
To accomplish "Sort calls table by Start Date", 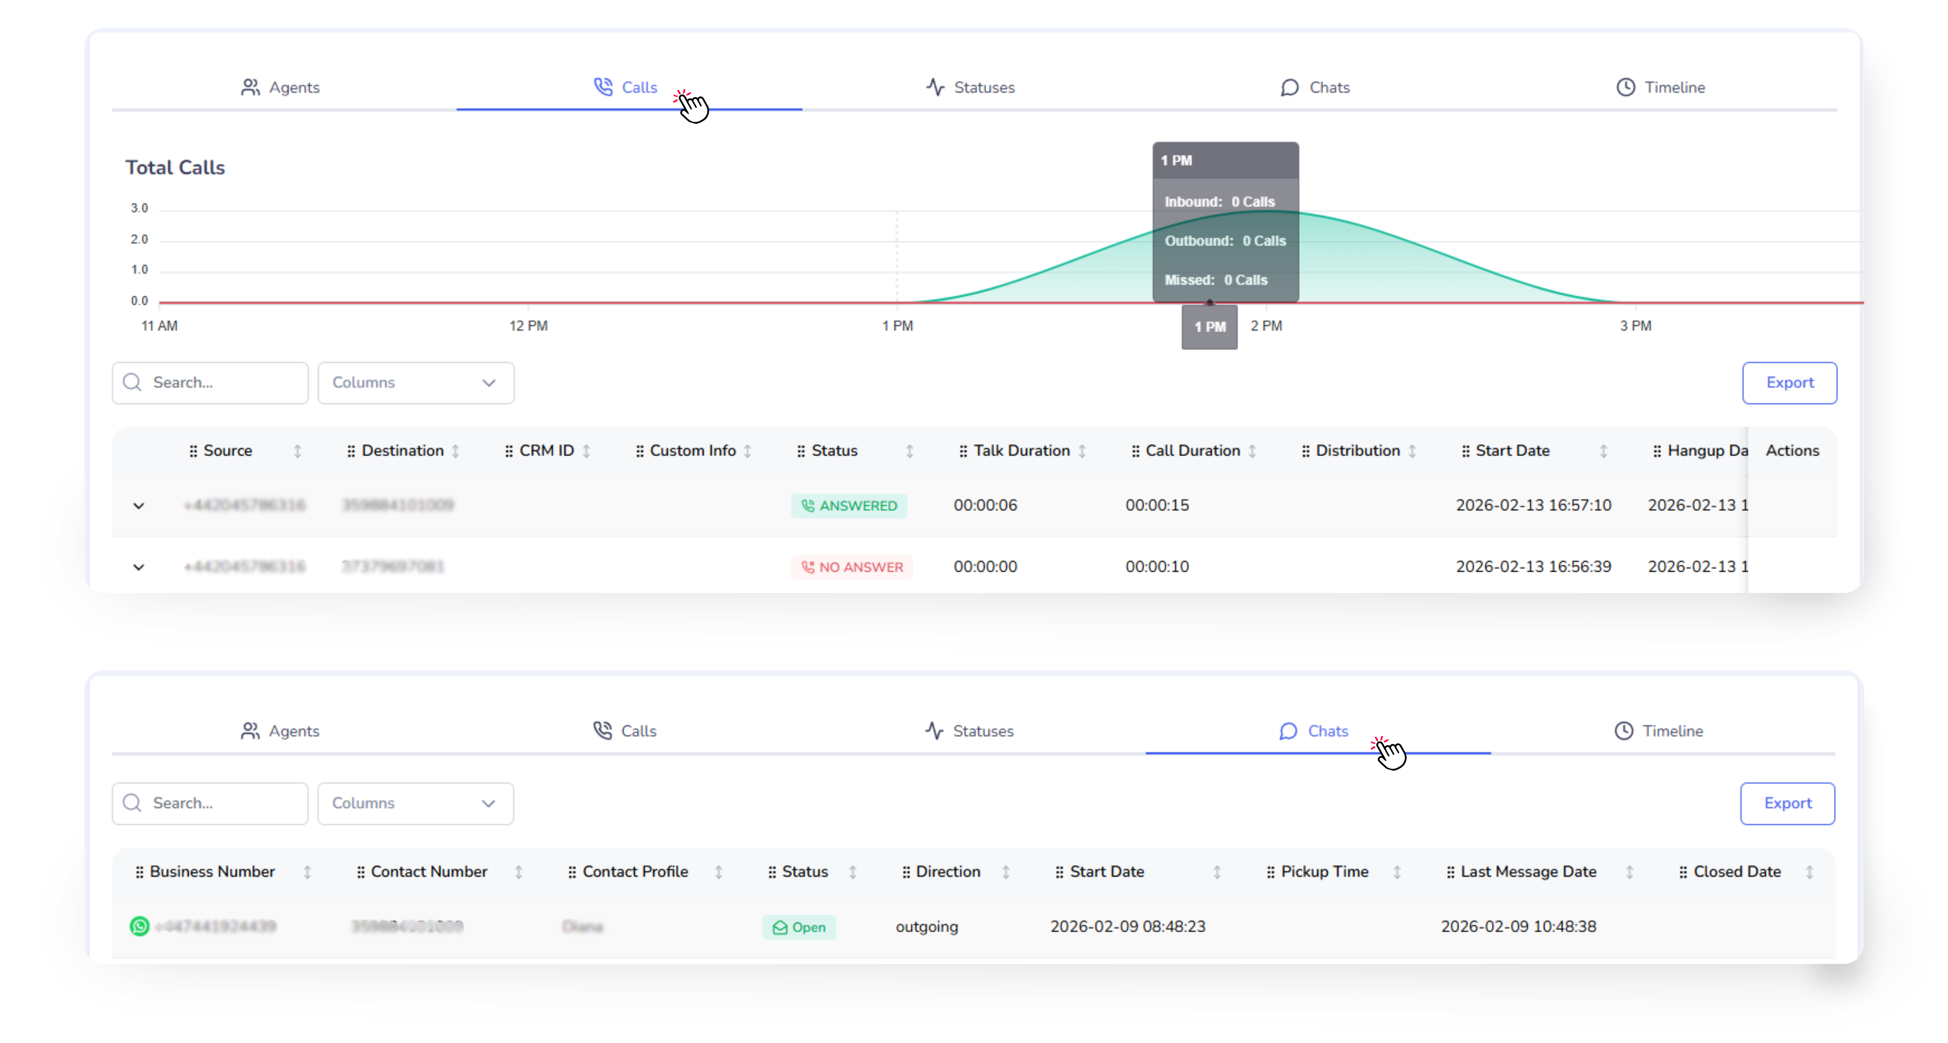I will 1603,451.
